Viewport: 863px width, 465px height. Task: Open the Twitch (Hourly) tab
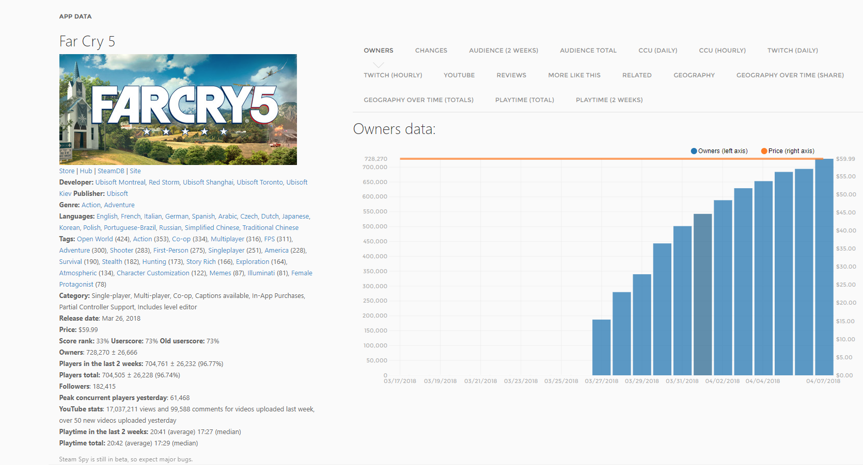393,75
